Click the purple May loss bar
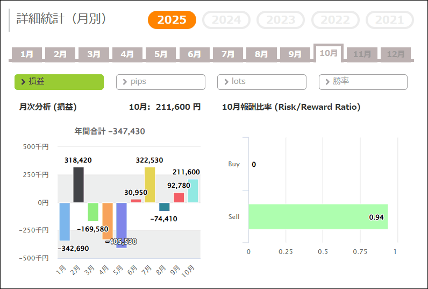Screen dimensions: 428x289 pos(122,224)
